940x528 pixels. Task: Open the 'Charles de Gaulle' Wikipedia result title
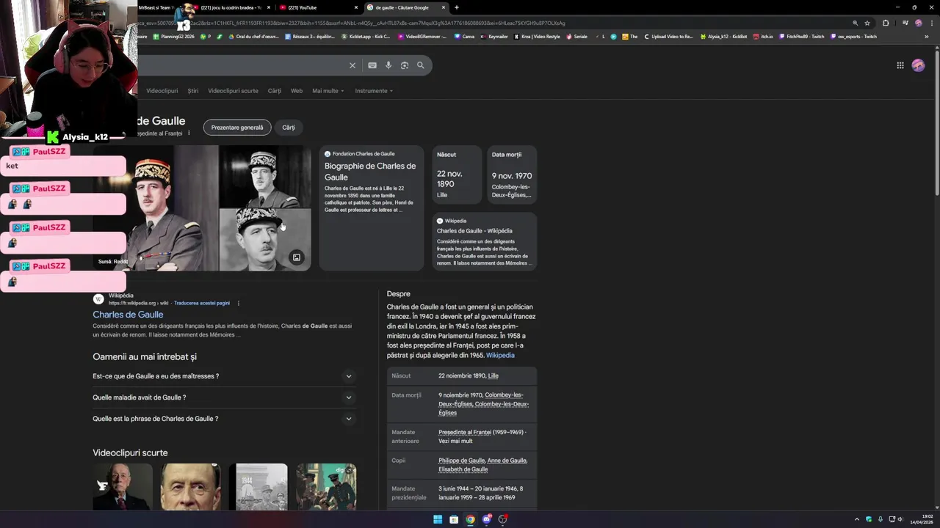(128, 315)
